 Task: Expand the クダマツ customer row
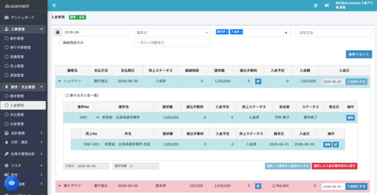pos(59,186)
